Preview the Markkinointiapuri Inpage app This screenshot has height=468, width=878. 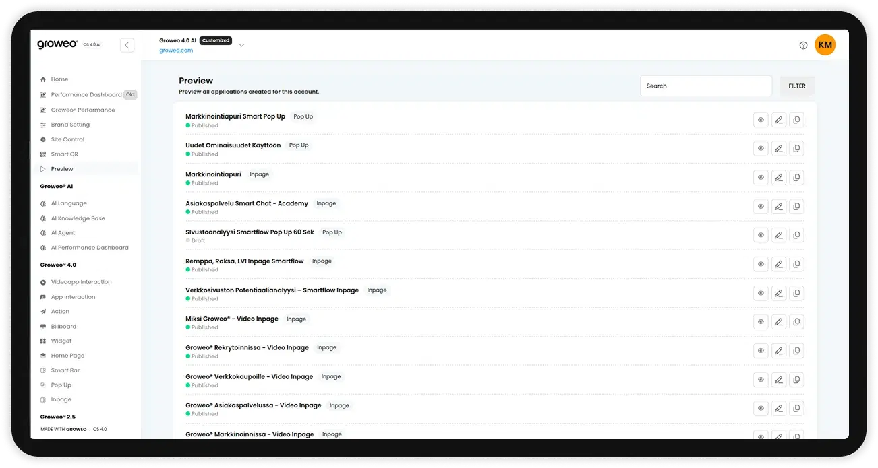(761, 178)
